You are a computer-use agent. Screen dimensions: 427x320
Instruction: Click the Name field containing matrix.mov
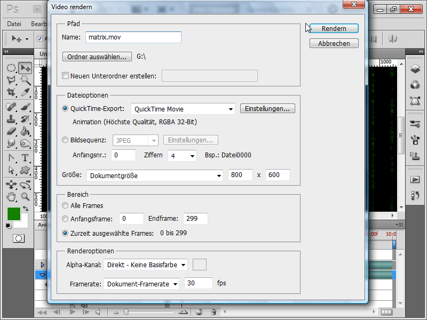pos(133,37)
